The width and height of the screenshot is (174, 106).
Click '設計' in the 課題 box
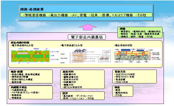(133, 36)
